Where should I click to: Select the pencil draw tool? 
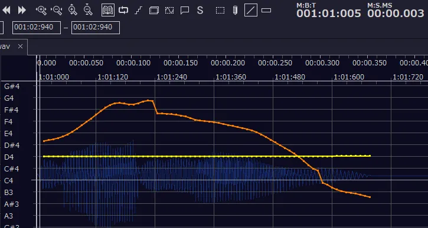235,11
